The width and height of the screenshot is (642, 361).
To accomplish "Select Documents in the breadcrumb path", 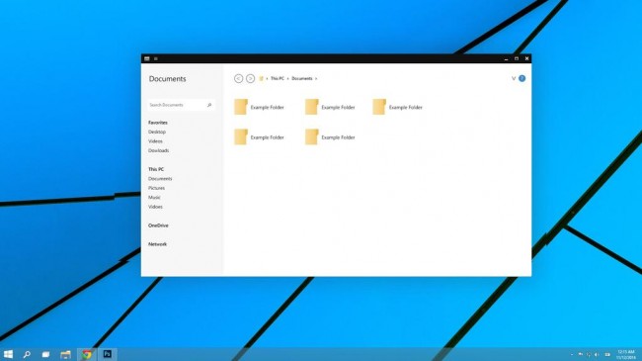I will [x=302, y=78].
